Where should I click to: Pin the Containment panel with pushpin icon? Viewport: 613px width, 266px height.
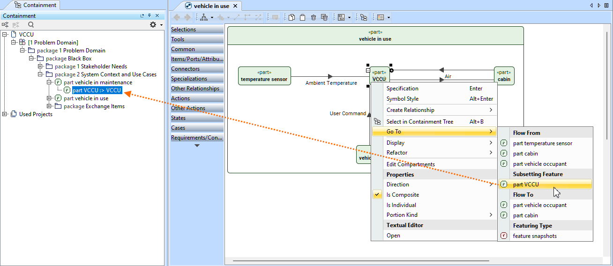click(x=149, y=16)
